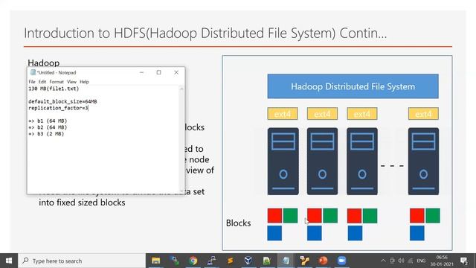Open the View menu in Notepad
The height and width of the screenshot is (268, 476).
click(x=71, y=82)
